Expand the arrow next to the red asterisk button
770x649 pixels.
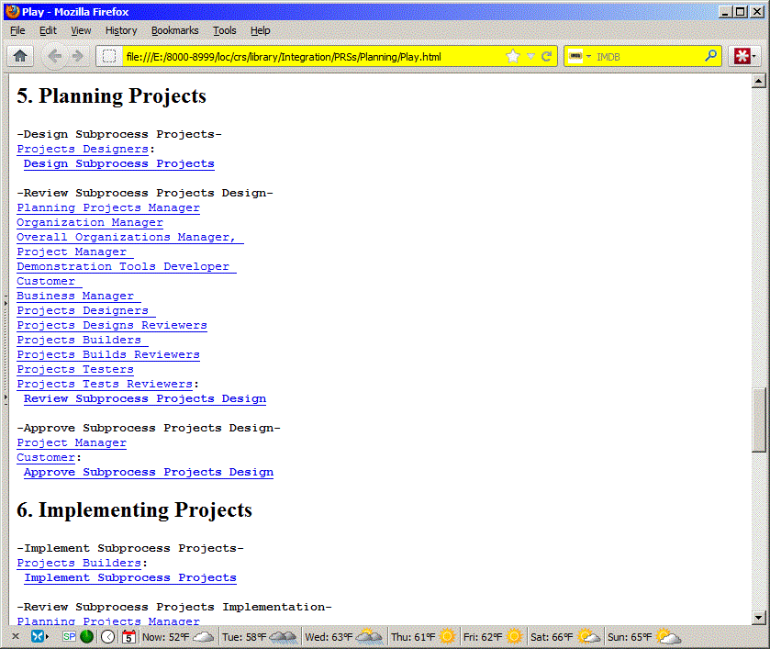tap(754, 57)
